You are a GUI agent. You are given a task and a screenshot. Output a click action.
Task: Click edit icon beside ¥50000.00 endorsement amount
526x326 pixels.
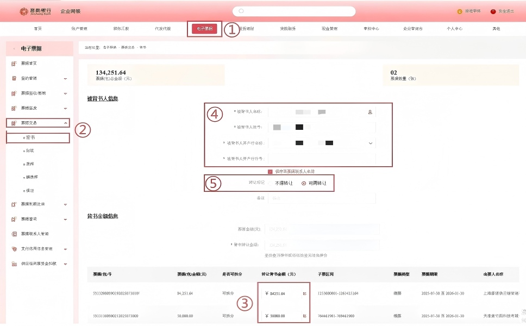point(304,316)
